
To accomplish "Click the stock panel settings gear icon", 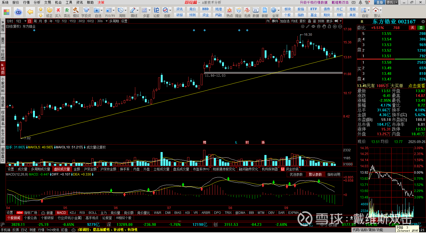I will point(423,22).
